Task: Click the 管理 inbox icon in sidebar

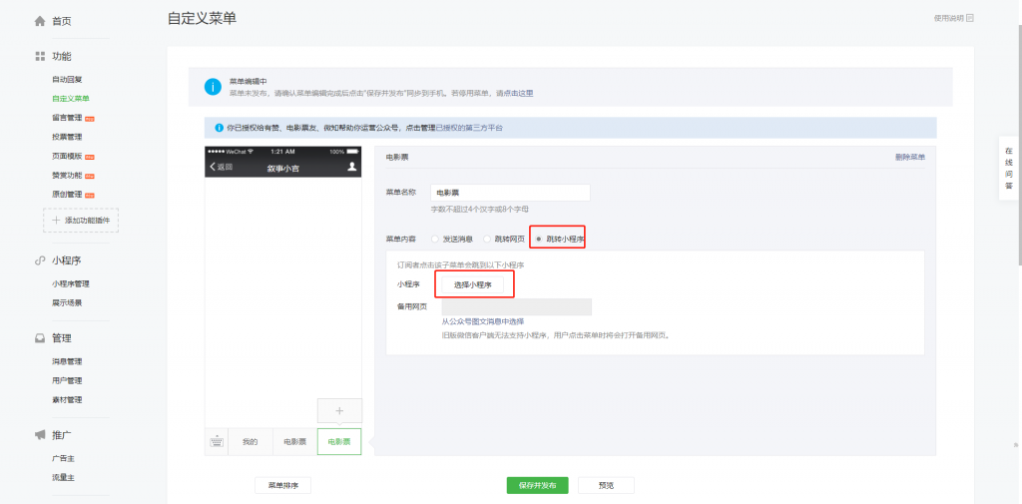Action: 40,338
